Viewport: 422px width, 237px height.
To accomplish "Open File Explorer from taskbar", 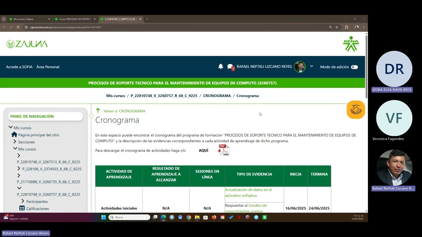I will pyautogui.click(x=197, y=217).
